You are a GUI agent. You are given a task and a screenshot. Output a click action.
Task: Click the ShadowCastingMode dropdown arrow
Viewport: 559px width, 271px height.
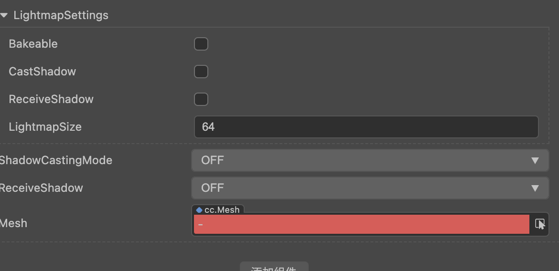(x=535, y=161)
